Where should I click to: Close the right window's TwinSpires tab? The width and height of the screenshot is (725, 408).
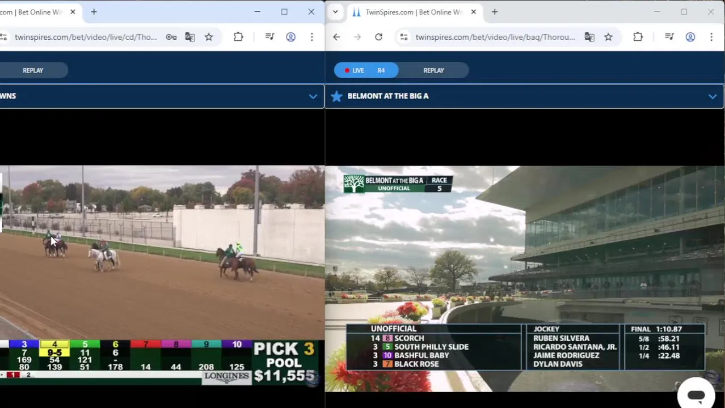[473, 12]
